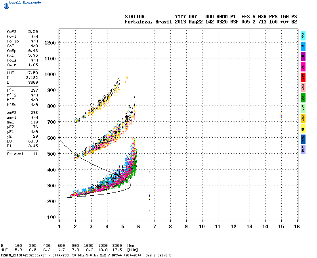The width and height of the screenshot is (317, 258).
Task: Click the C-level value 11
Action: pos(35,154)
